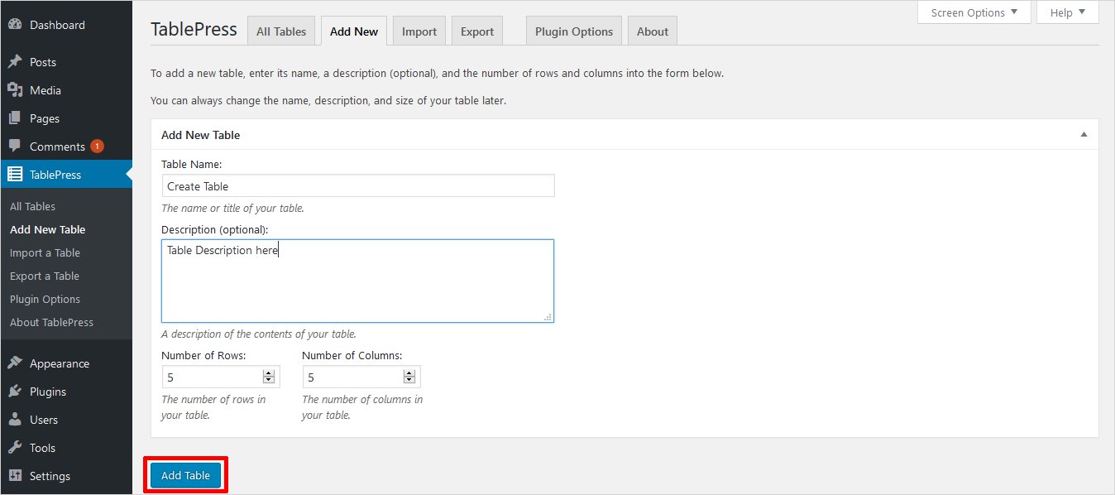Expand the Screen Options dropdown

click(974, 12)
